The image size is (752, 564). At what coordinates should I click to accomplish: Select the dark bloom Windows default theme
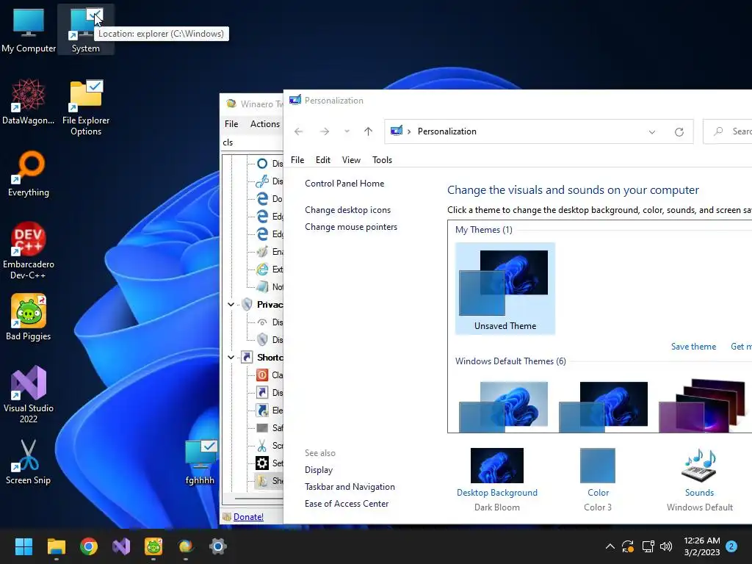[x=604, y=407]
